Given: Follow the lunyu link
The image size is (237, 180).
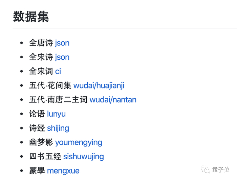Looking at the screenshot, I should pos(56,114).
